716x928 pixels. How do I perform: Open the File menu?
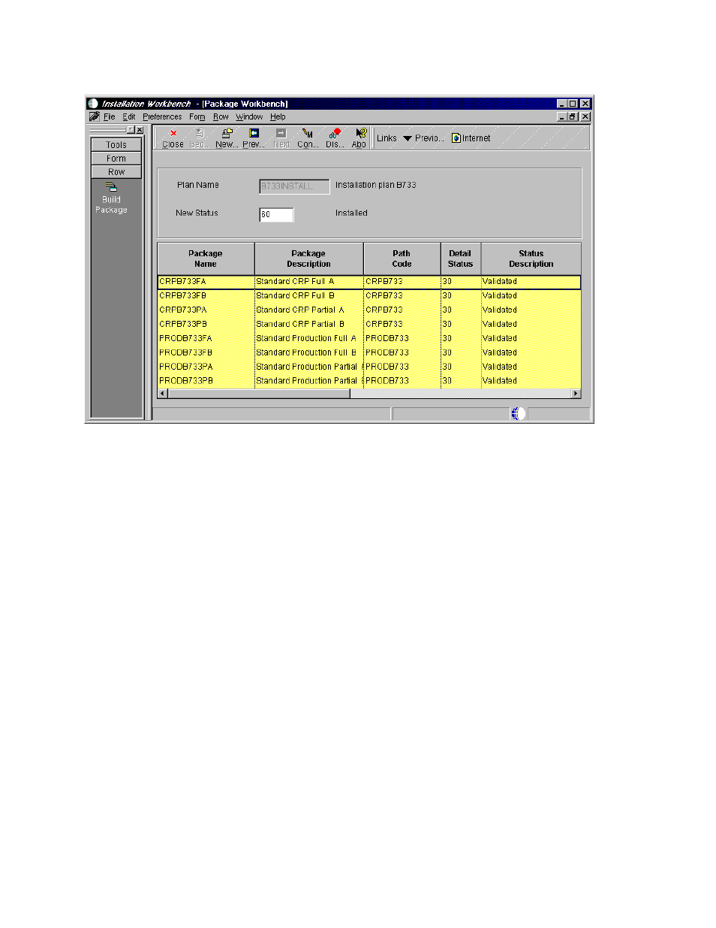[x=110, y=117]
